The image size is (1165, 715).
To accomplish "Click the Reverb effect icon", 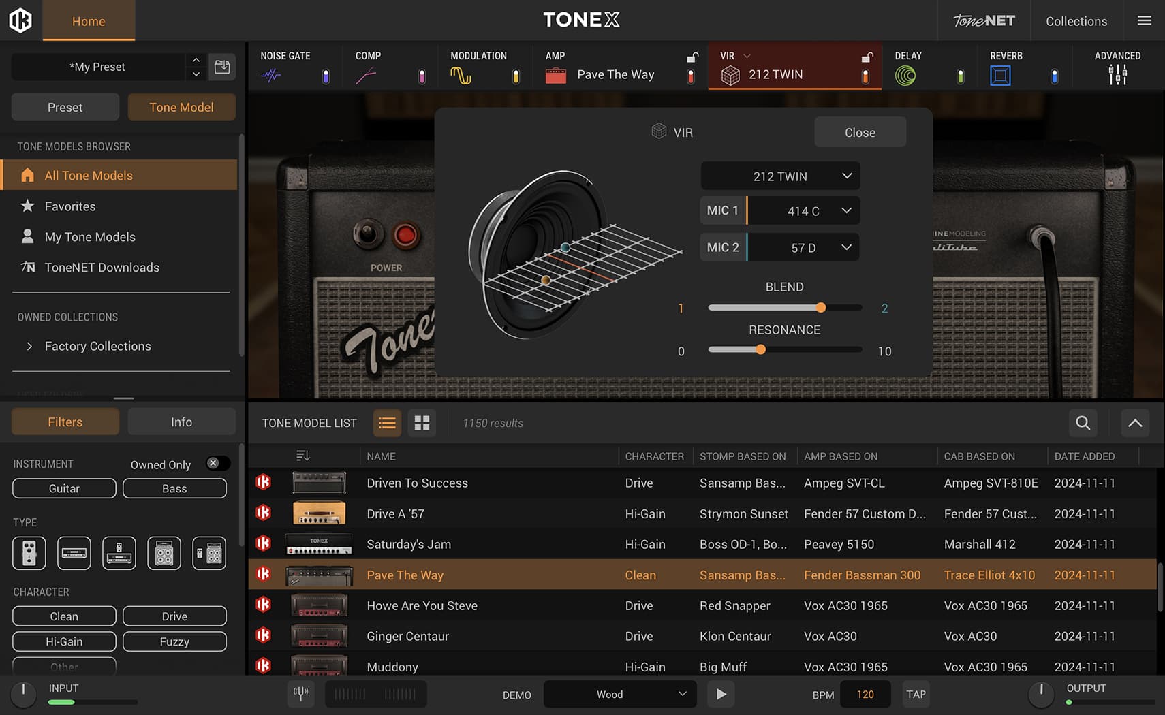I will click(x=1000, y=76).
